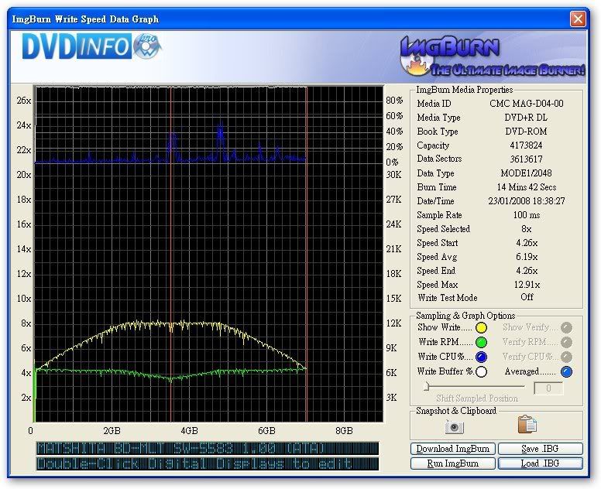Click the Write Test Mode value Off
The height and width of the screenshot is (489, 601).
coord(527,297)
